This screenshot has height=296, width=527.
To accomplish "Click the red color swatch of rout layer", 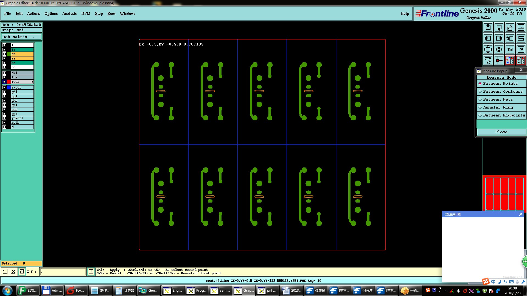I will pos(9,82).
